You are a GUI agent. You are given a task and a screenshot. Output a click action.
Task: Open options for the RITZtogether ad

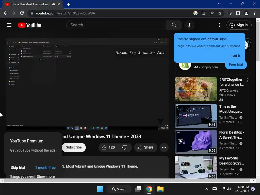248,80
